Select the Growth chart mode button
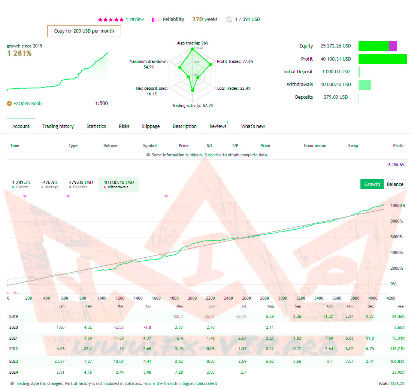 (372, 184)
